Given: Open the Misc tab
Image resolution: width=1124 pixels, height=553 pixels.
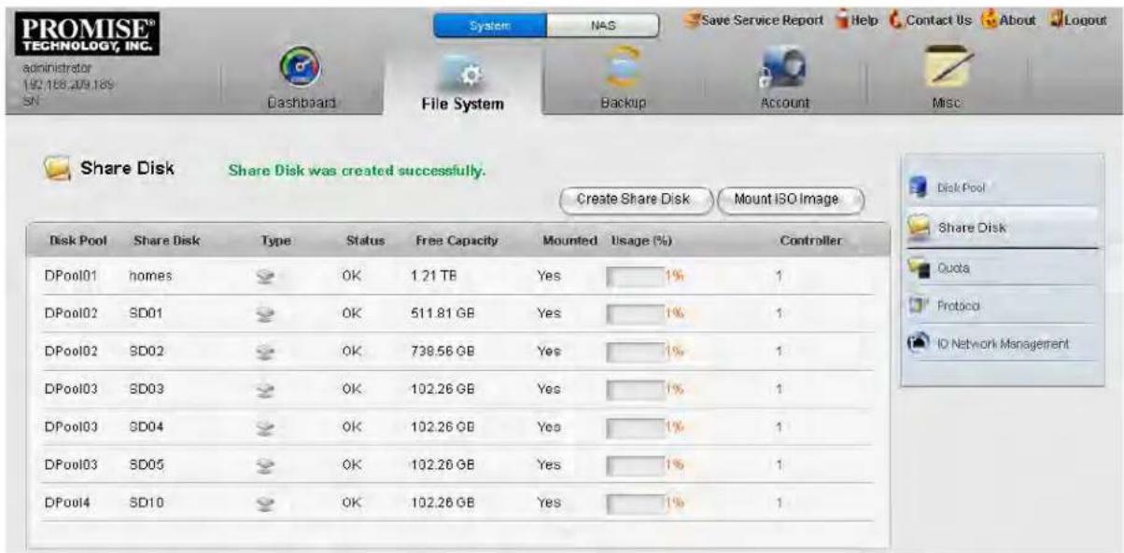Looking at the screenshot, I should click(948, 103).
